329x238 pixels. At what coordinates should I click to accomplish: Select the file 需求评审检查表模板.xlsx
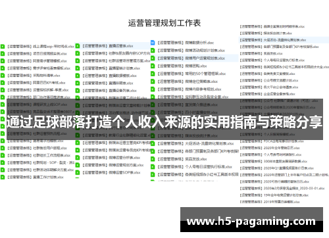(x=39, y=68)
